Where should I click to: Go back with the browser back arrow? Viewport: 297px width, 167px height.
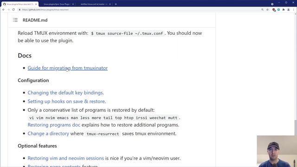(4, 10)
